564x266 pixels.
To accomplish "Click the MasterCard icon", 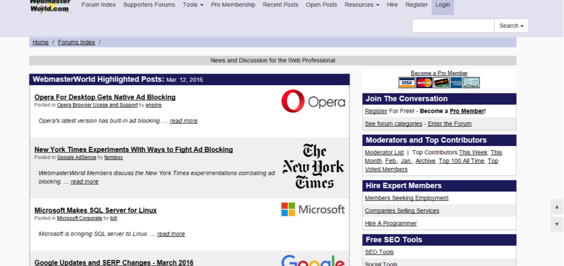I will pyautogui.click(x=424, y=83).
